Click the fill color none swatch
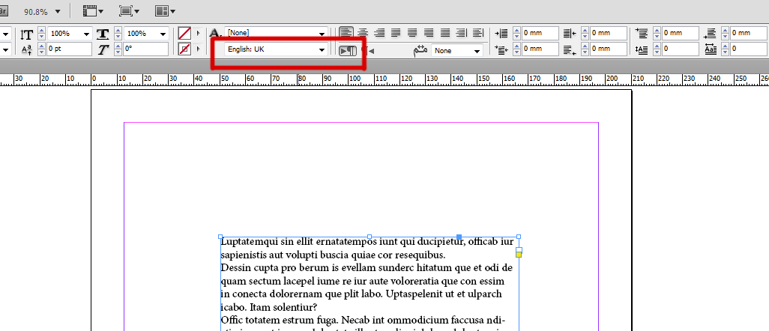This screenshot has width=769, height=331. tap(184, 34)
